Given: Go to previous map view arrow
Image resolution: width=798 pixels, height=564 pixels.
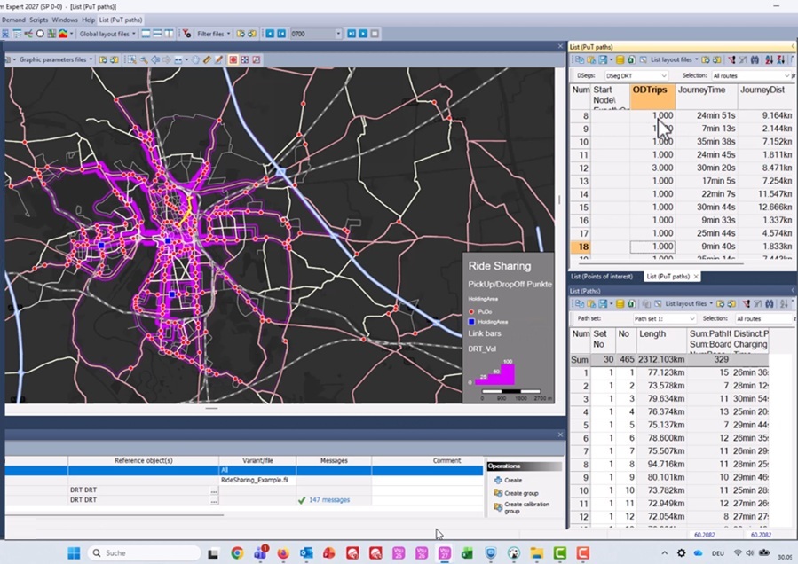Looking at the screenshot, I should click(x=155, y=59).
